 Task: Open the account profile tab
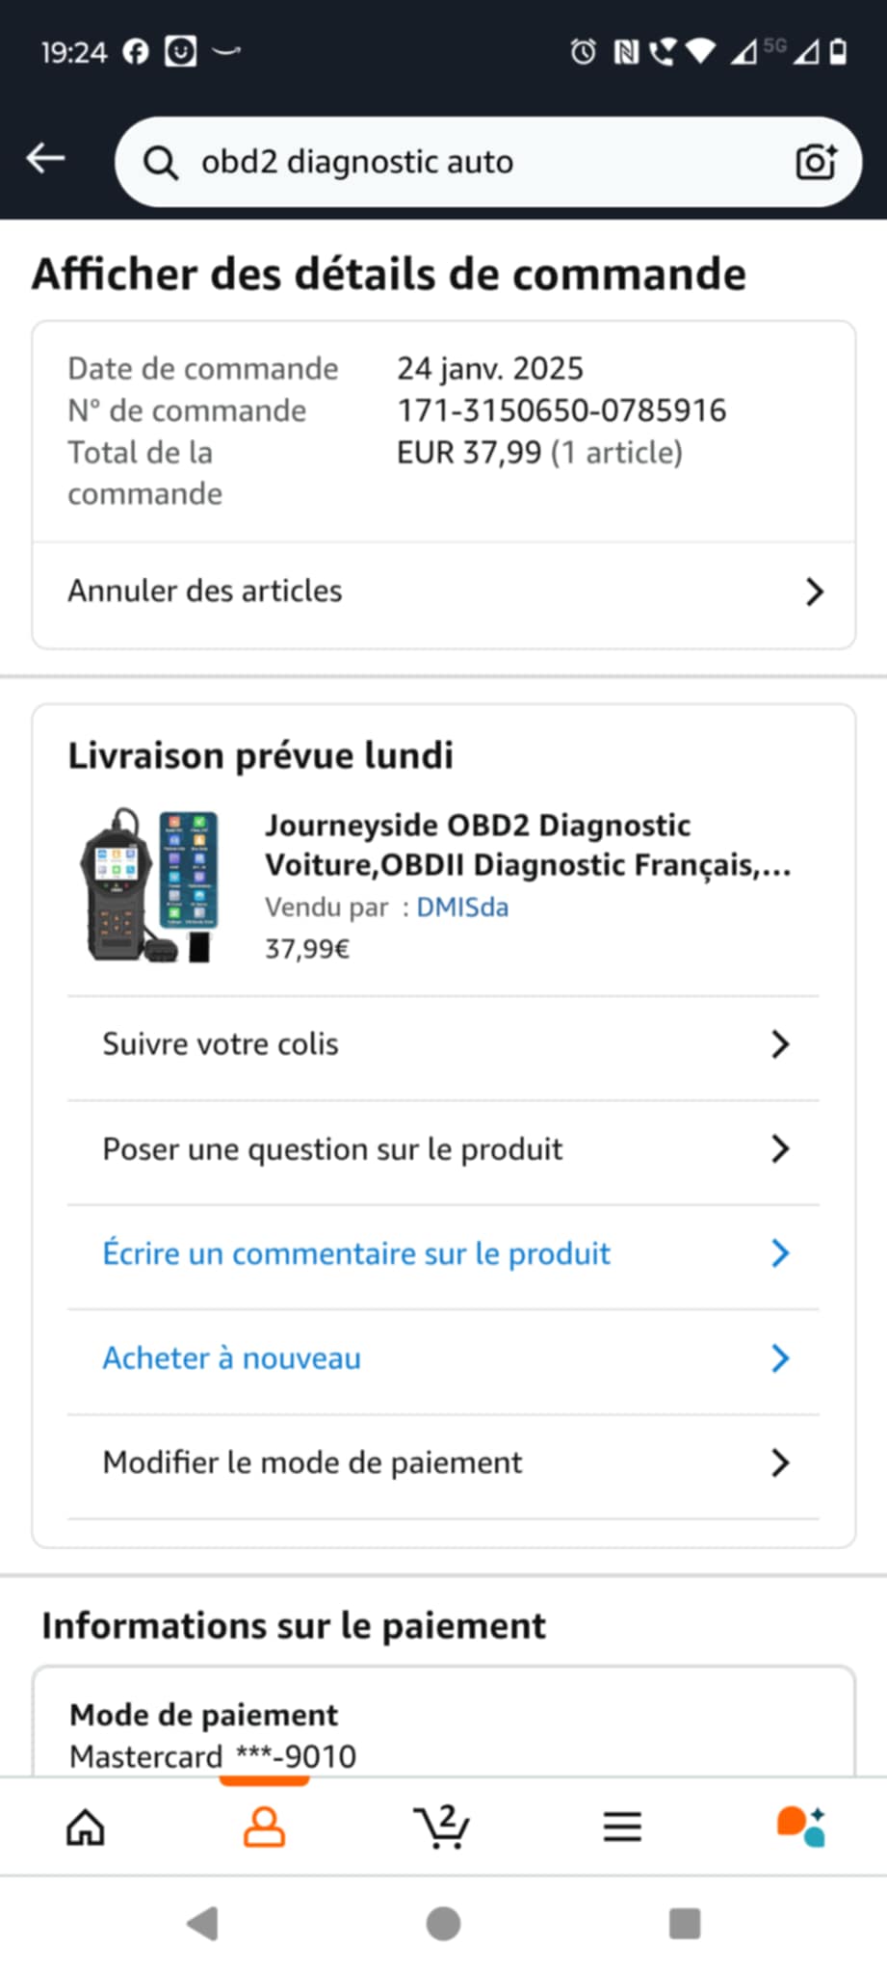click(264, 1827)
